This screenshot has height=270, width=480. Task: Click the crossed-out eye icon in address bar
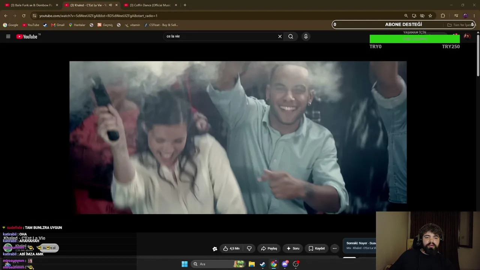point(422,16)
